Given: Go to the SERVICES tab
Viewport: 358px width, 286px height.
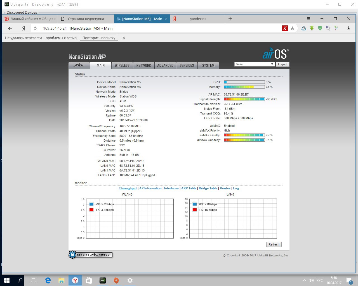Looking at the screenshot, I should pos(187,65).
